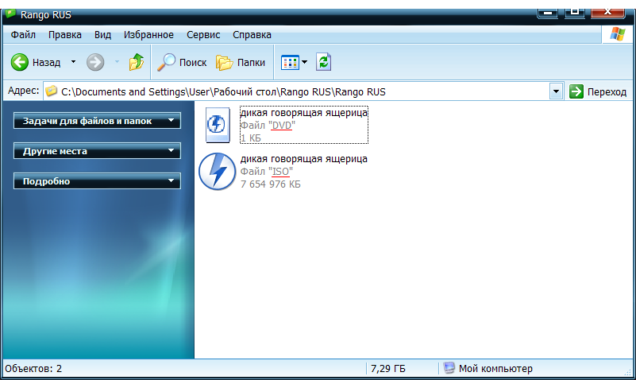The width and height of the screenshot is (636, 380).
Task: Select the file name above Файл "ISO"
Action: (304, 159)
